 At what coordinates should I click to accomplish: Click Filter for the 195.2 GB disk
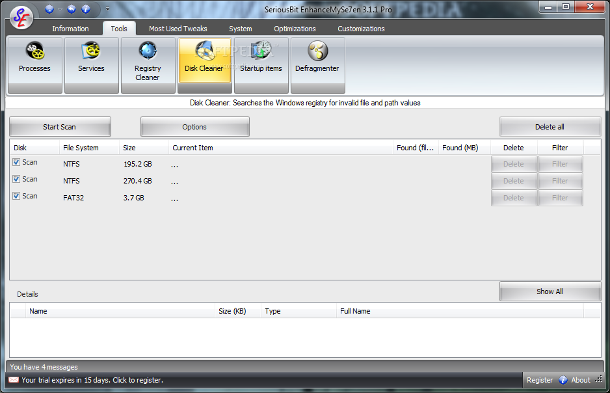coord(560,164)
